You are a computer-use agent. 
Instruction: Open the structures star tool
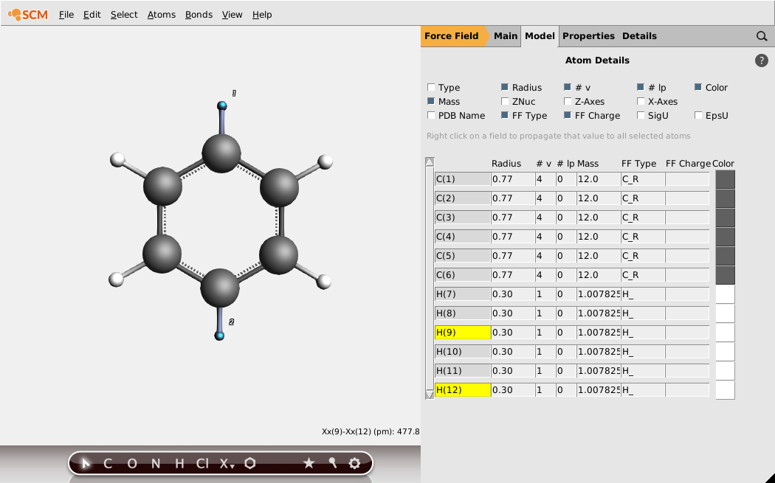309,463
